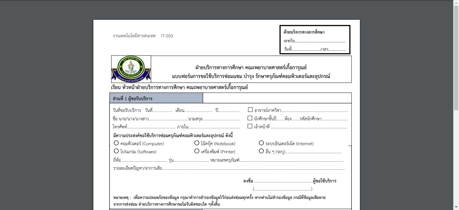This screenshot has width=459, height=210.
Task: Click the 'หมายเหตุ' note text
Action: pyautogui.click(x=219, y=201)
